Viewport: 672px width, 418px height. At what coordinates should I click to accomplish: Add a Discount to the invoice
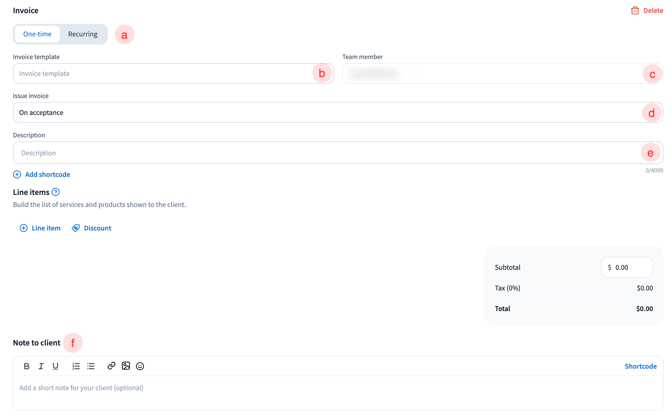click(x=92, y=228)
